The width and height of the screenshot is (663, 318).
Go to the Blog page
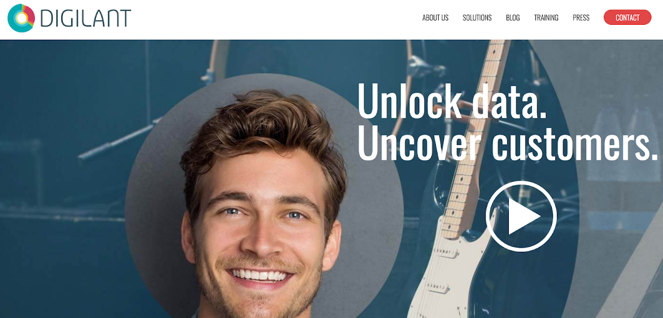(x=513, y=18)
